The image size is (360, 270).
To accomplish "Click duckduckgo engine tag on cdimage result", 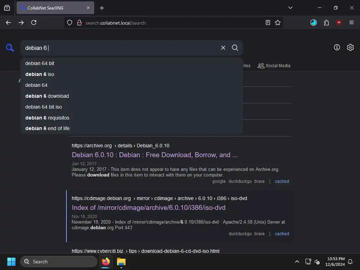I will 240,234.
